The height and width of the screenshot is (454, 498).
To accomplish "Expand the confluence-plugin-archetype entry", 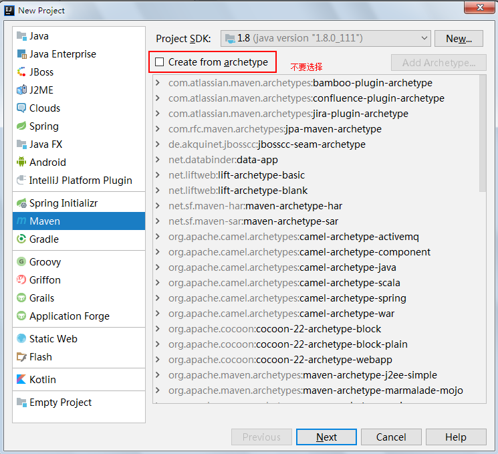I will [158, 98].
